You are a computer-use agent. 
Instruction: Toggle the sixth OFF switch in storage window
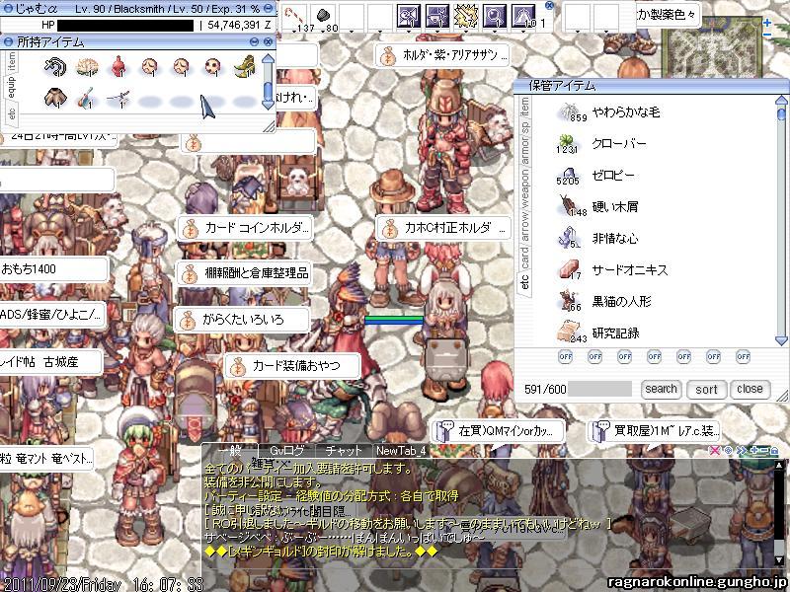[713, 357]
